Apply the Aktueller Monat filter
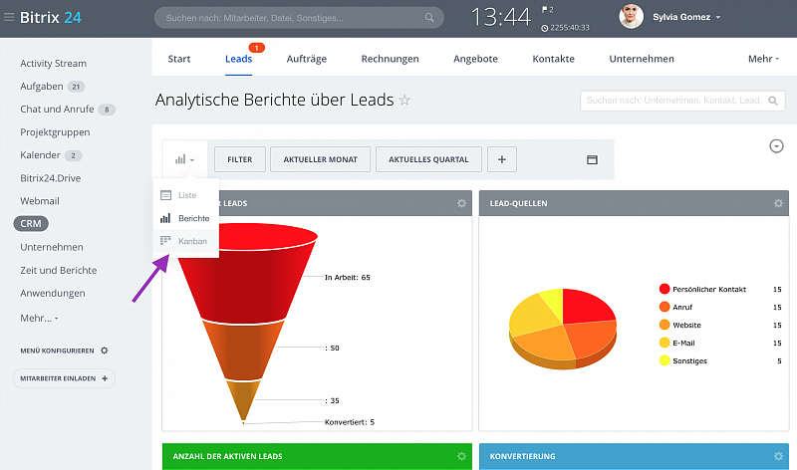The image size is (797, 470). point(320,159)
